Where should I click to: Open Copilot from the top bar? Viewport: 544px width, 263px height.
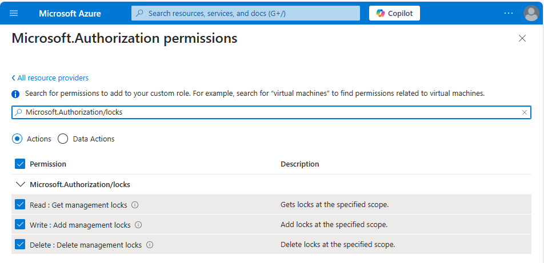394,13
